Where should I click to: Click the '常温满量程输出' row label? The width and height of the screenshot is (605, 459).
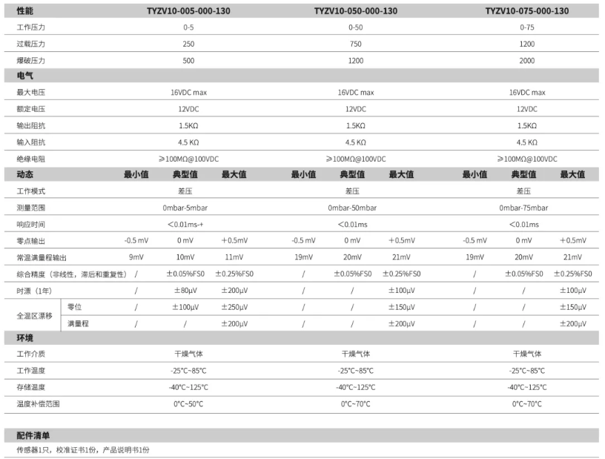point(42,257)
